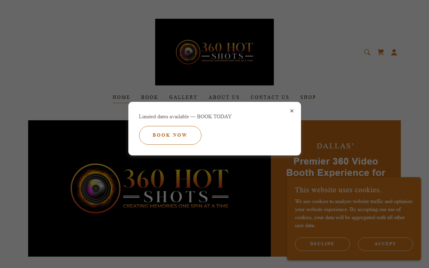Screen dimensions: 429x268
Task: Open the CONTACT US menu item
Action: point(270,97)
